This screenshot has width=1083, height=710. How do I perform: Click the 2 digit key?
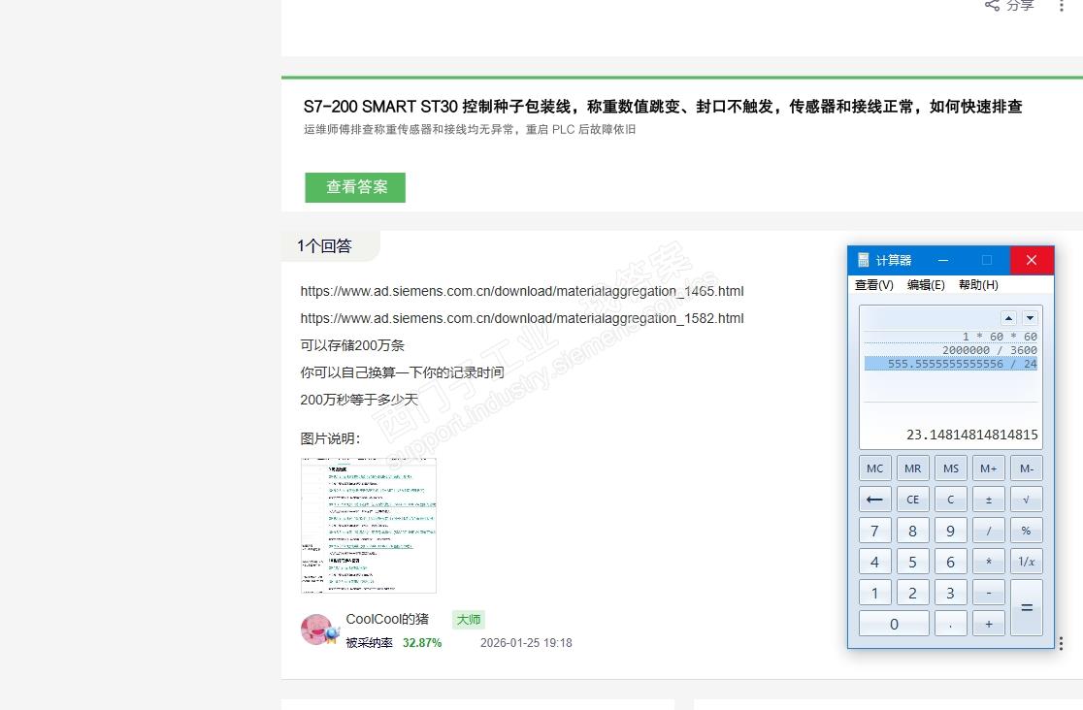coord(912,593)
